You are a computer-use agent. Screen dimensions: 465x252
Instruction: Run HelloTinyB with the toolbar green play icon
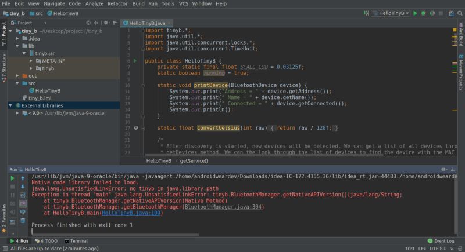[x=415, y=13]
